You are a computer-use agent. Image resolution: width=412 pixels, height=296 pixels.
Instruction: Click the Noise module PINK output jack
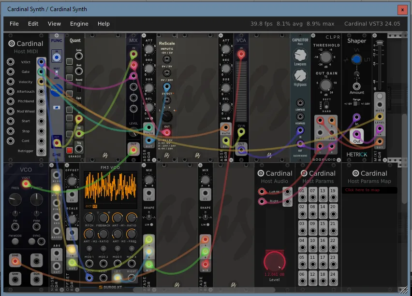click(57, 203)
